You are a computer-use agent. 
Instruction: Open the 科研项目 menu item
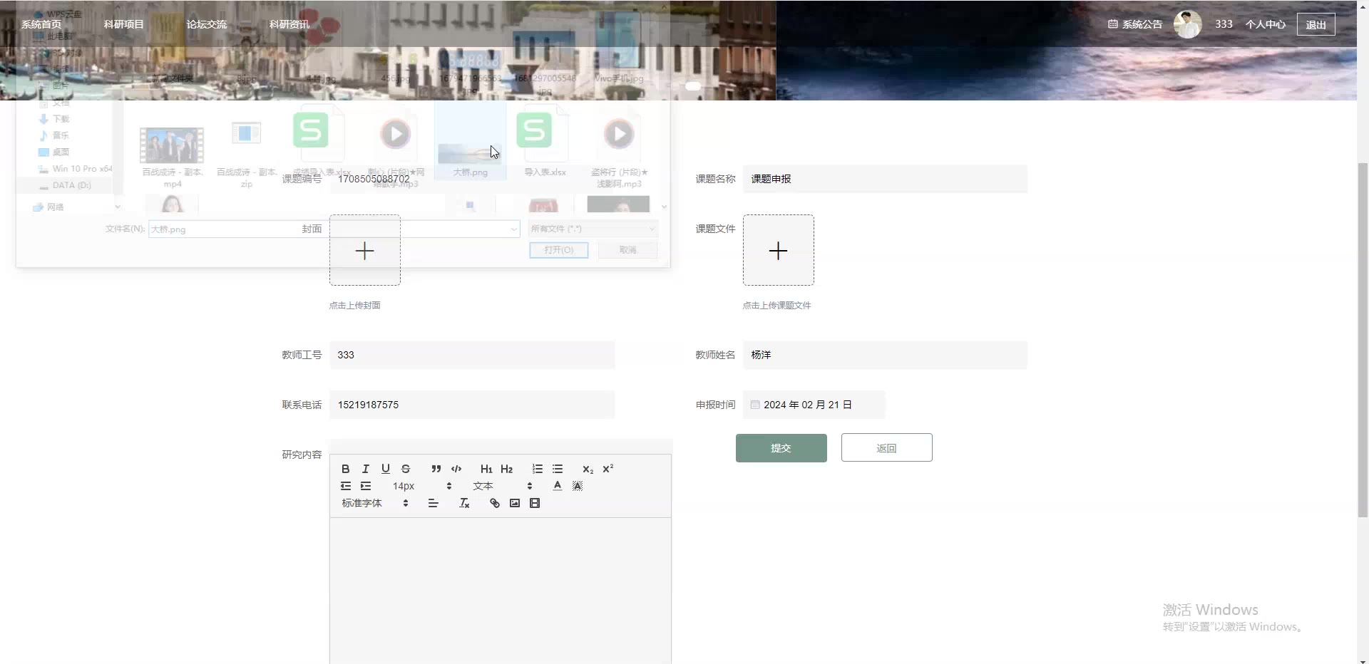tap(124, 24)
